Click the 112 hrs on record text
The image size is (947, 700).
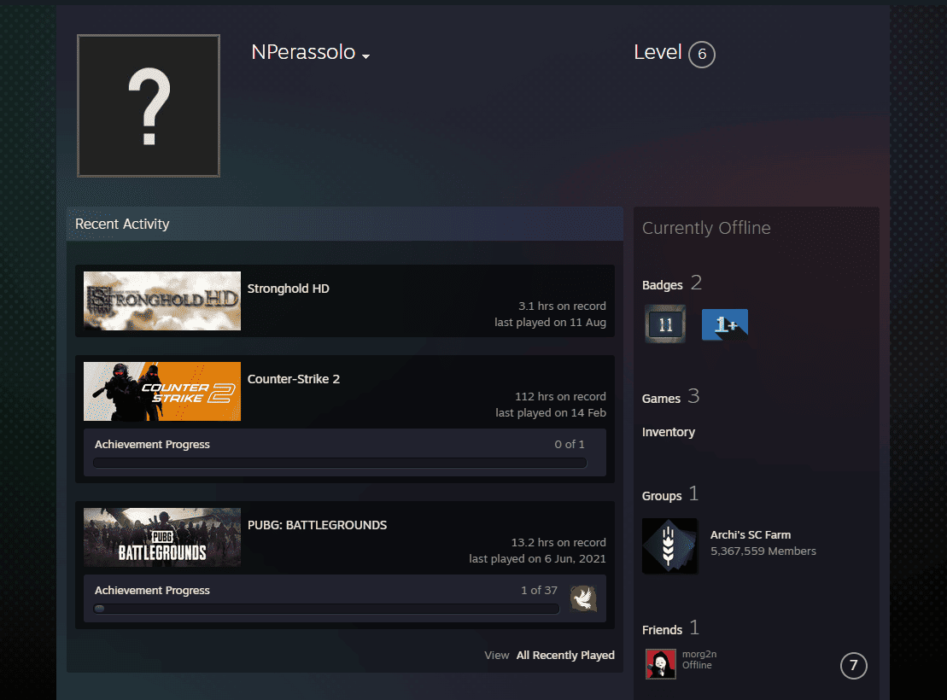(x=560, y=397)
